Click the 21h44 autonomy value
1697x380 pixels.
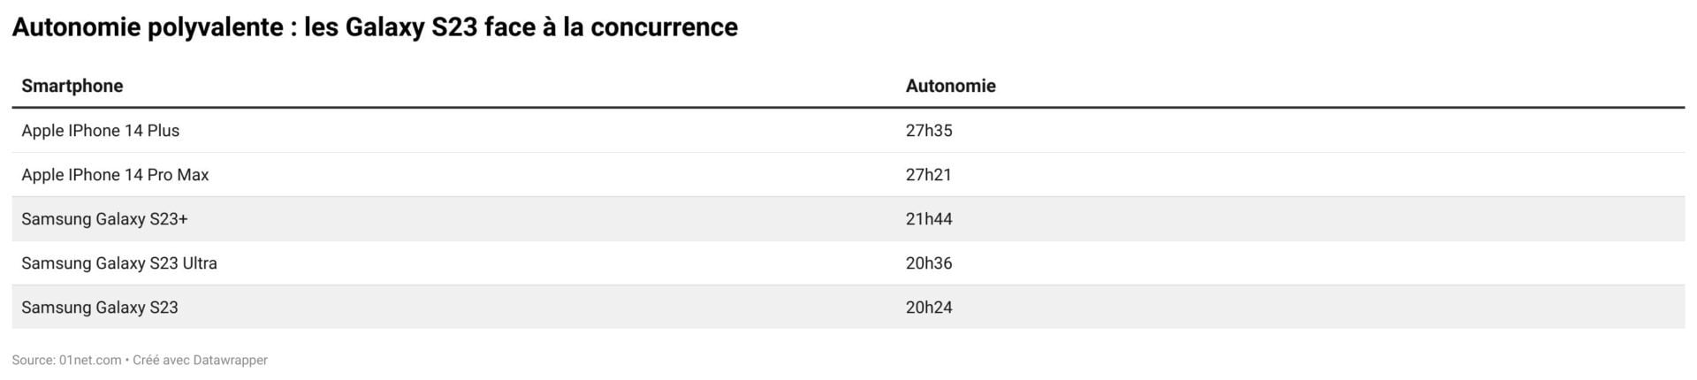tap(929, 219)
